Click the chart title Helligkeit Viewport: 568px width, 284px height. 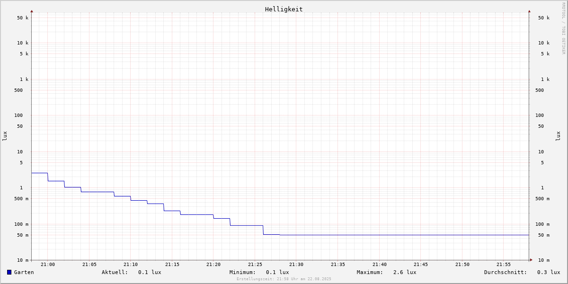tap(284, 9)
